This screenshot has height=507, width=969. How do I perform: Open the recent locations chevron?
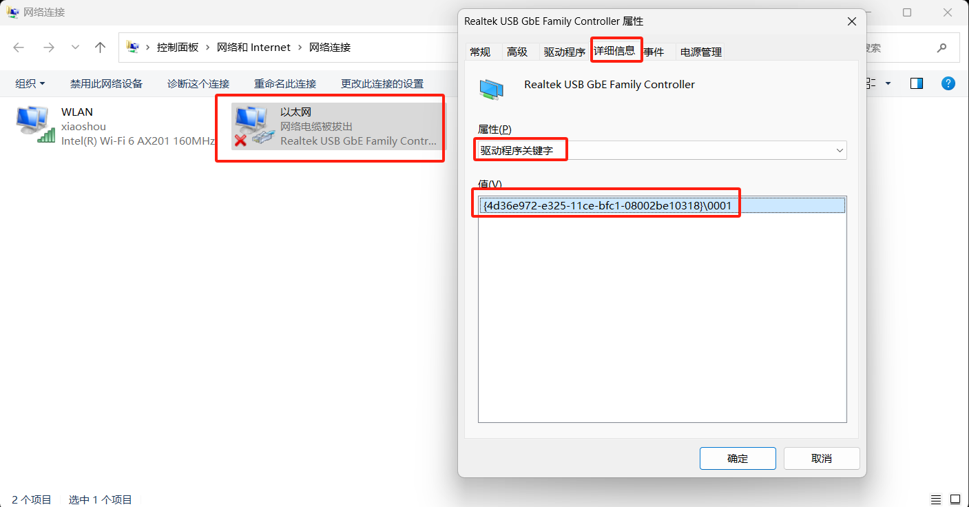(75, 48)
